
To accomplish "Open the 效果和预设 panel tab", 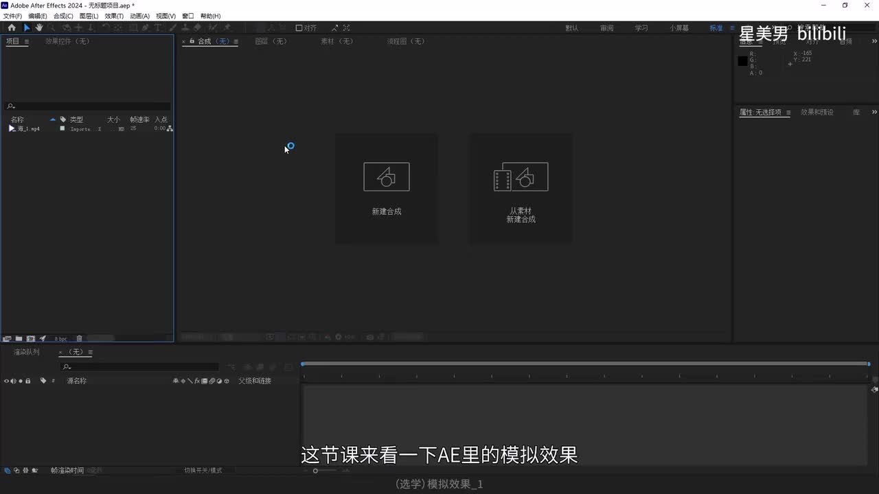I will [x=817, y=112].
